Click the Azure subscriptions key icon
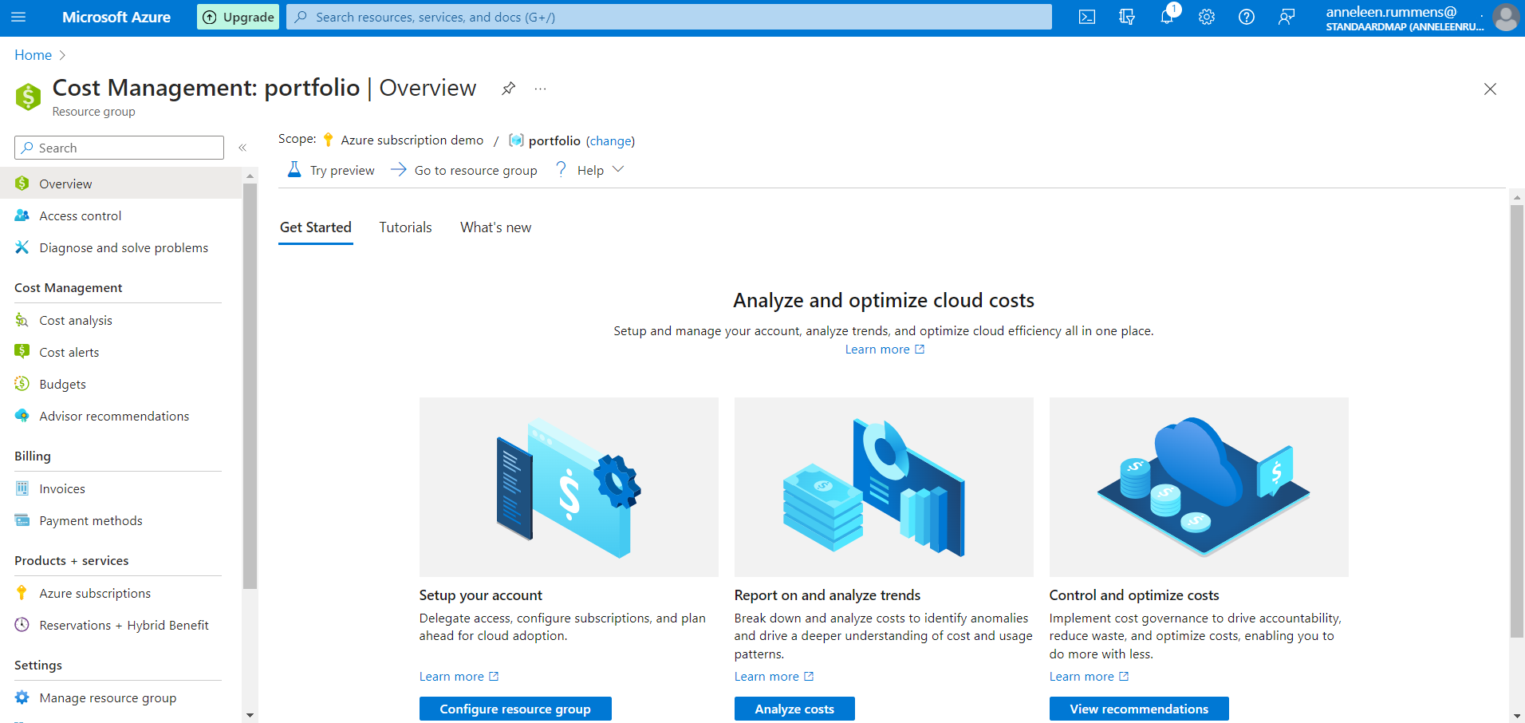The height and width of the screenshot is (723, 1525). point(22,593)
